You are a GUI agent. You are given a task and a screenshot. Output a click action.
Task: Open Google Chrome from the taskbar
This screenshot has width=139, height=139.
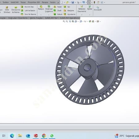44,136
